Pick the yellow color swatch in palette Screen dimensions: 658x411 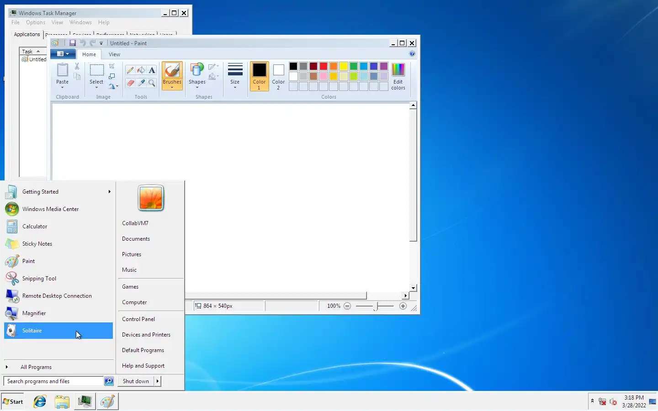point(344,66)
